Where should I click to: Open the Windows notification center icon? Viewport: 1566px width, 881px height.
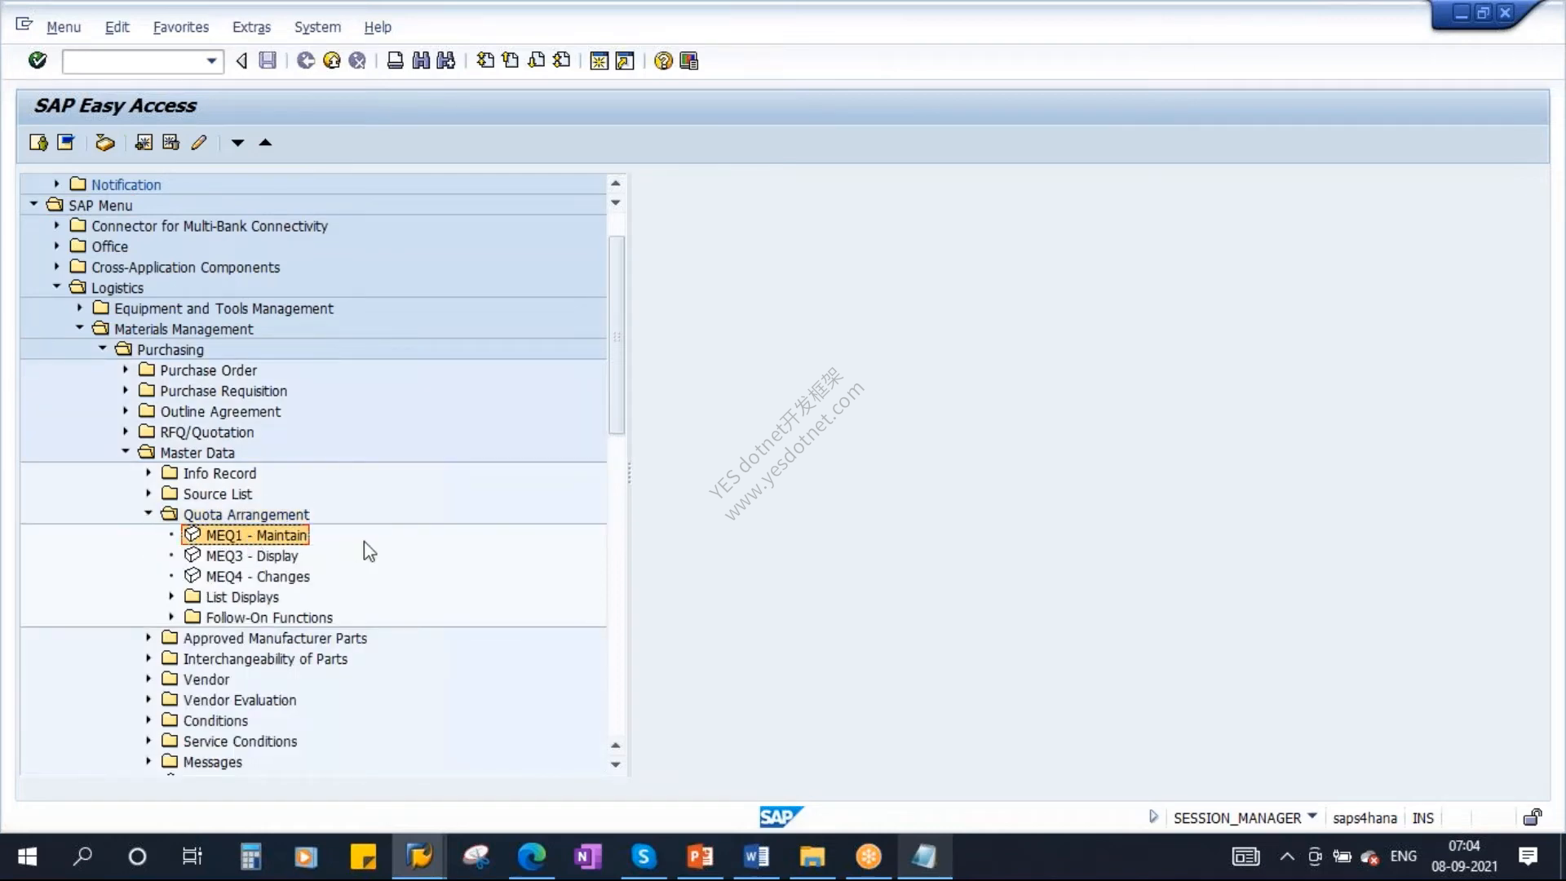click(1528, 857)
